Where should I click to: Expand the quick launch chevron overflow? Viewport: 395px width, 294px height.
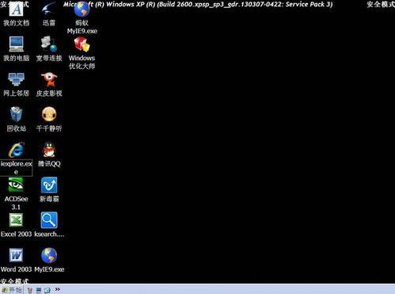point(57,289)
